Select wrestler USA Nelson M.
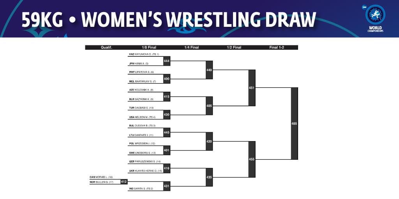Image resolution: width=399 pixels, height=199 pixels. [x=142, y=117]
